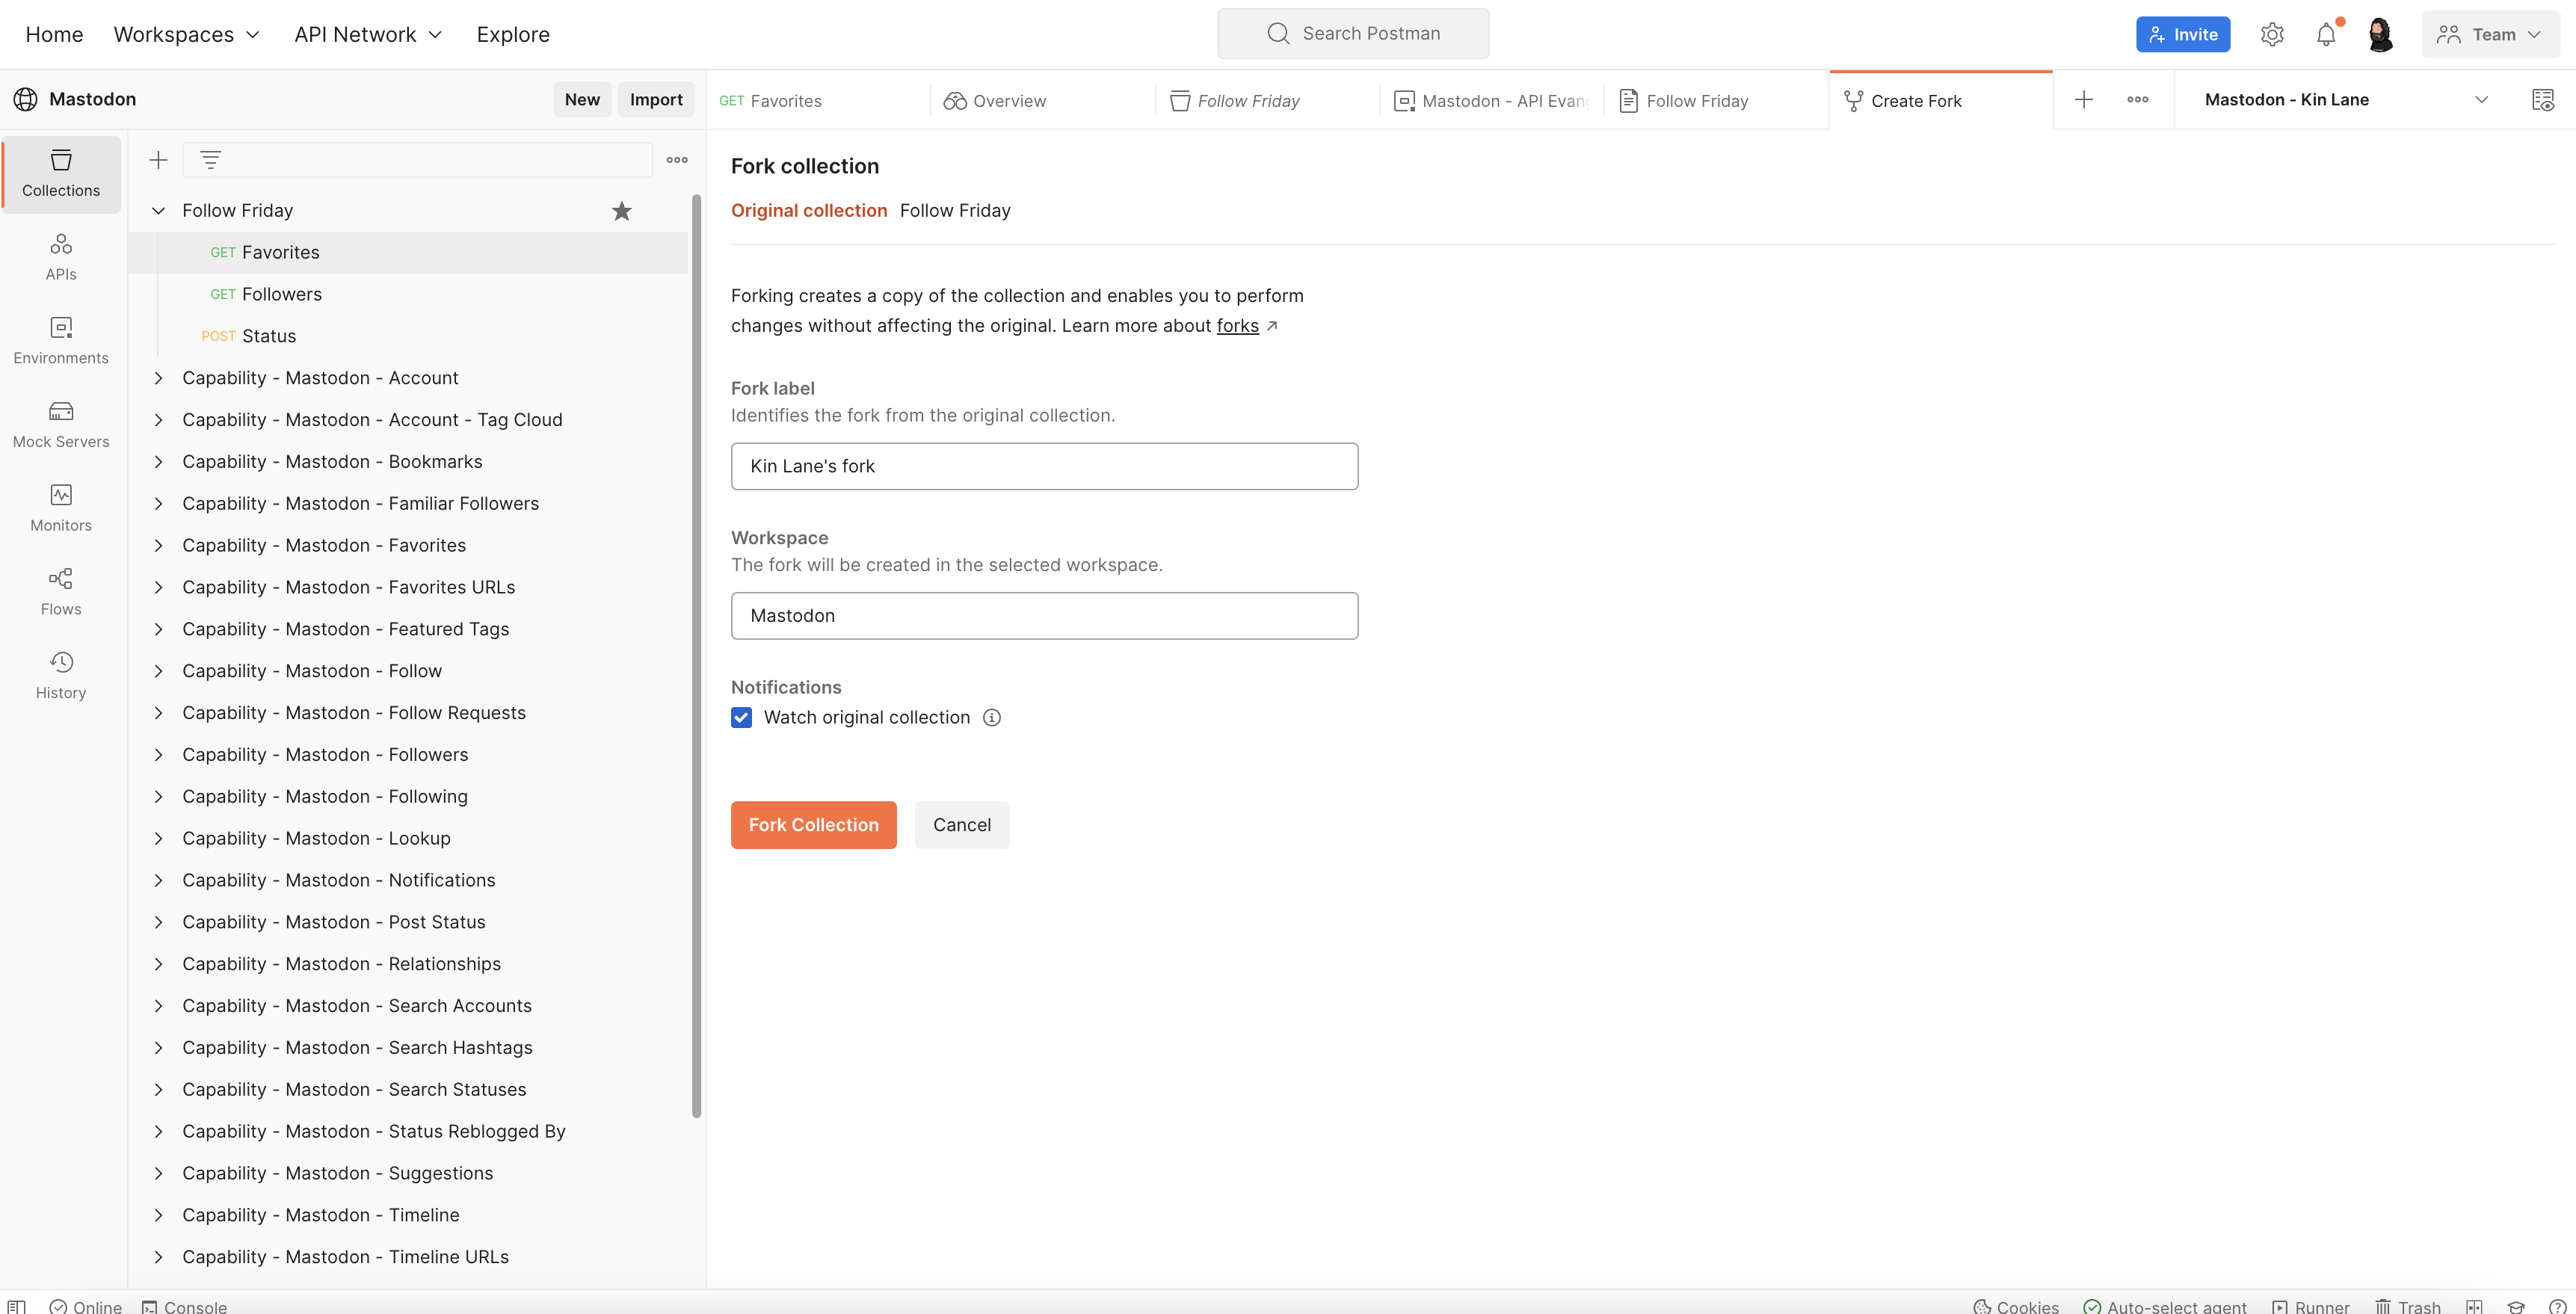The height and width of the screenshot is (1314, 2576).
Task: Uncheck Watch original collection checkbox
Action: [x=741, y=717]
